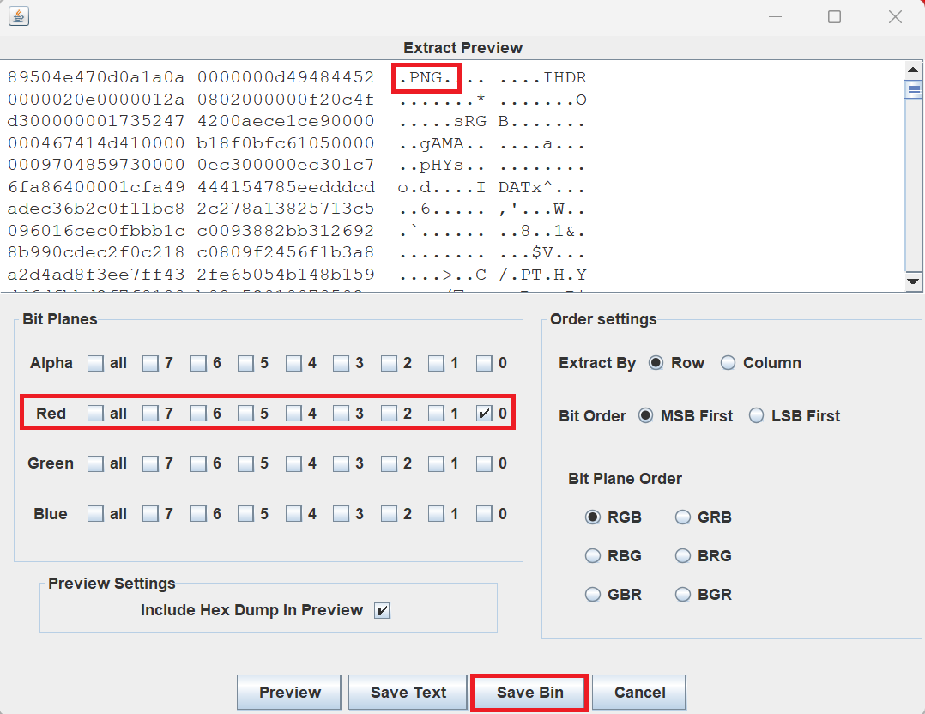Select LSB First bit order
The height and width of the screenshot is (714, 925).
pos(756,415)
